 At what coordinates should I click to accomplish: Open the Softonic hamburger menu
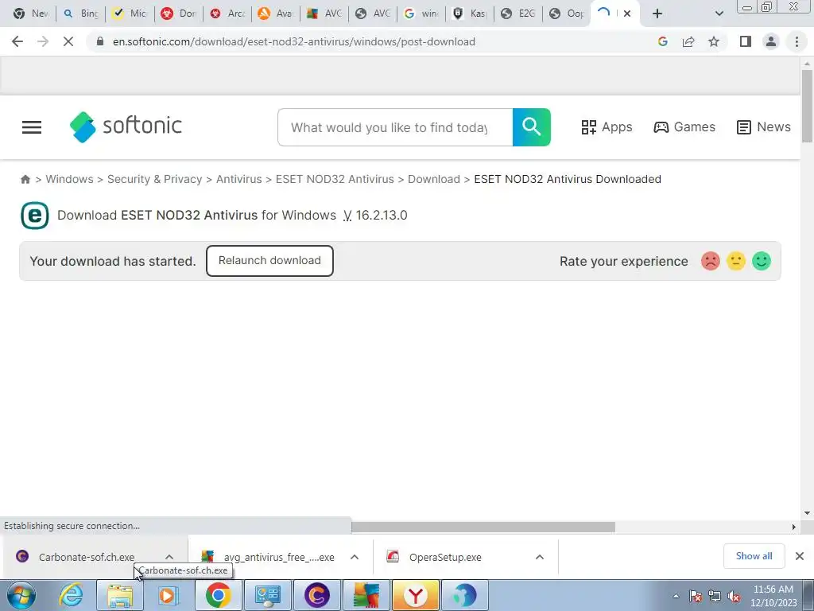tap(32, 127)
